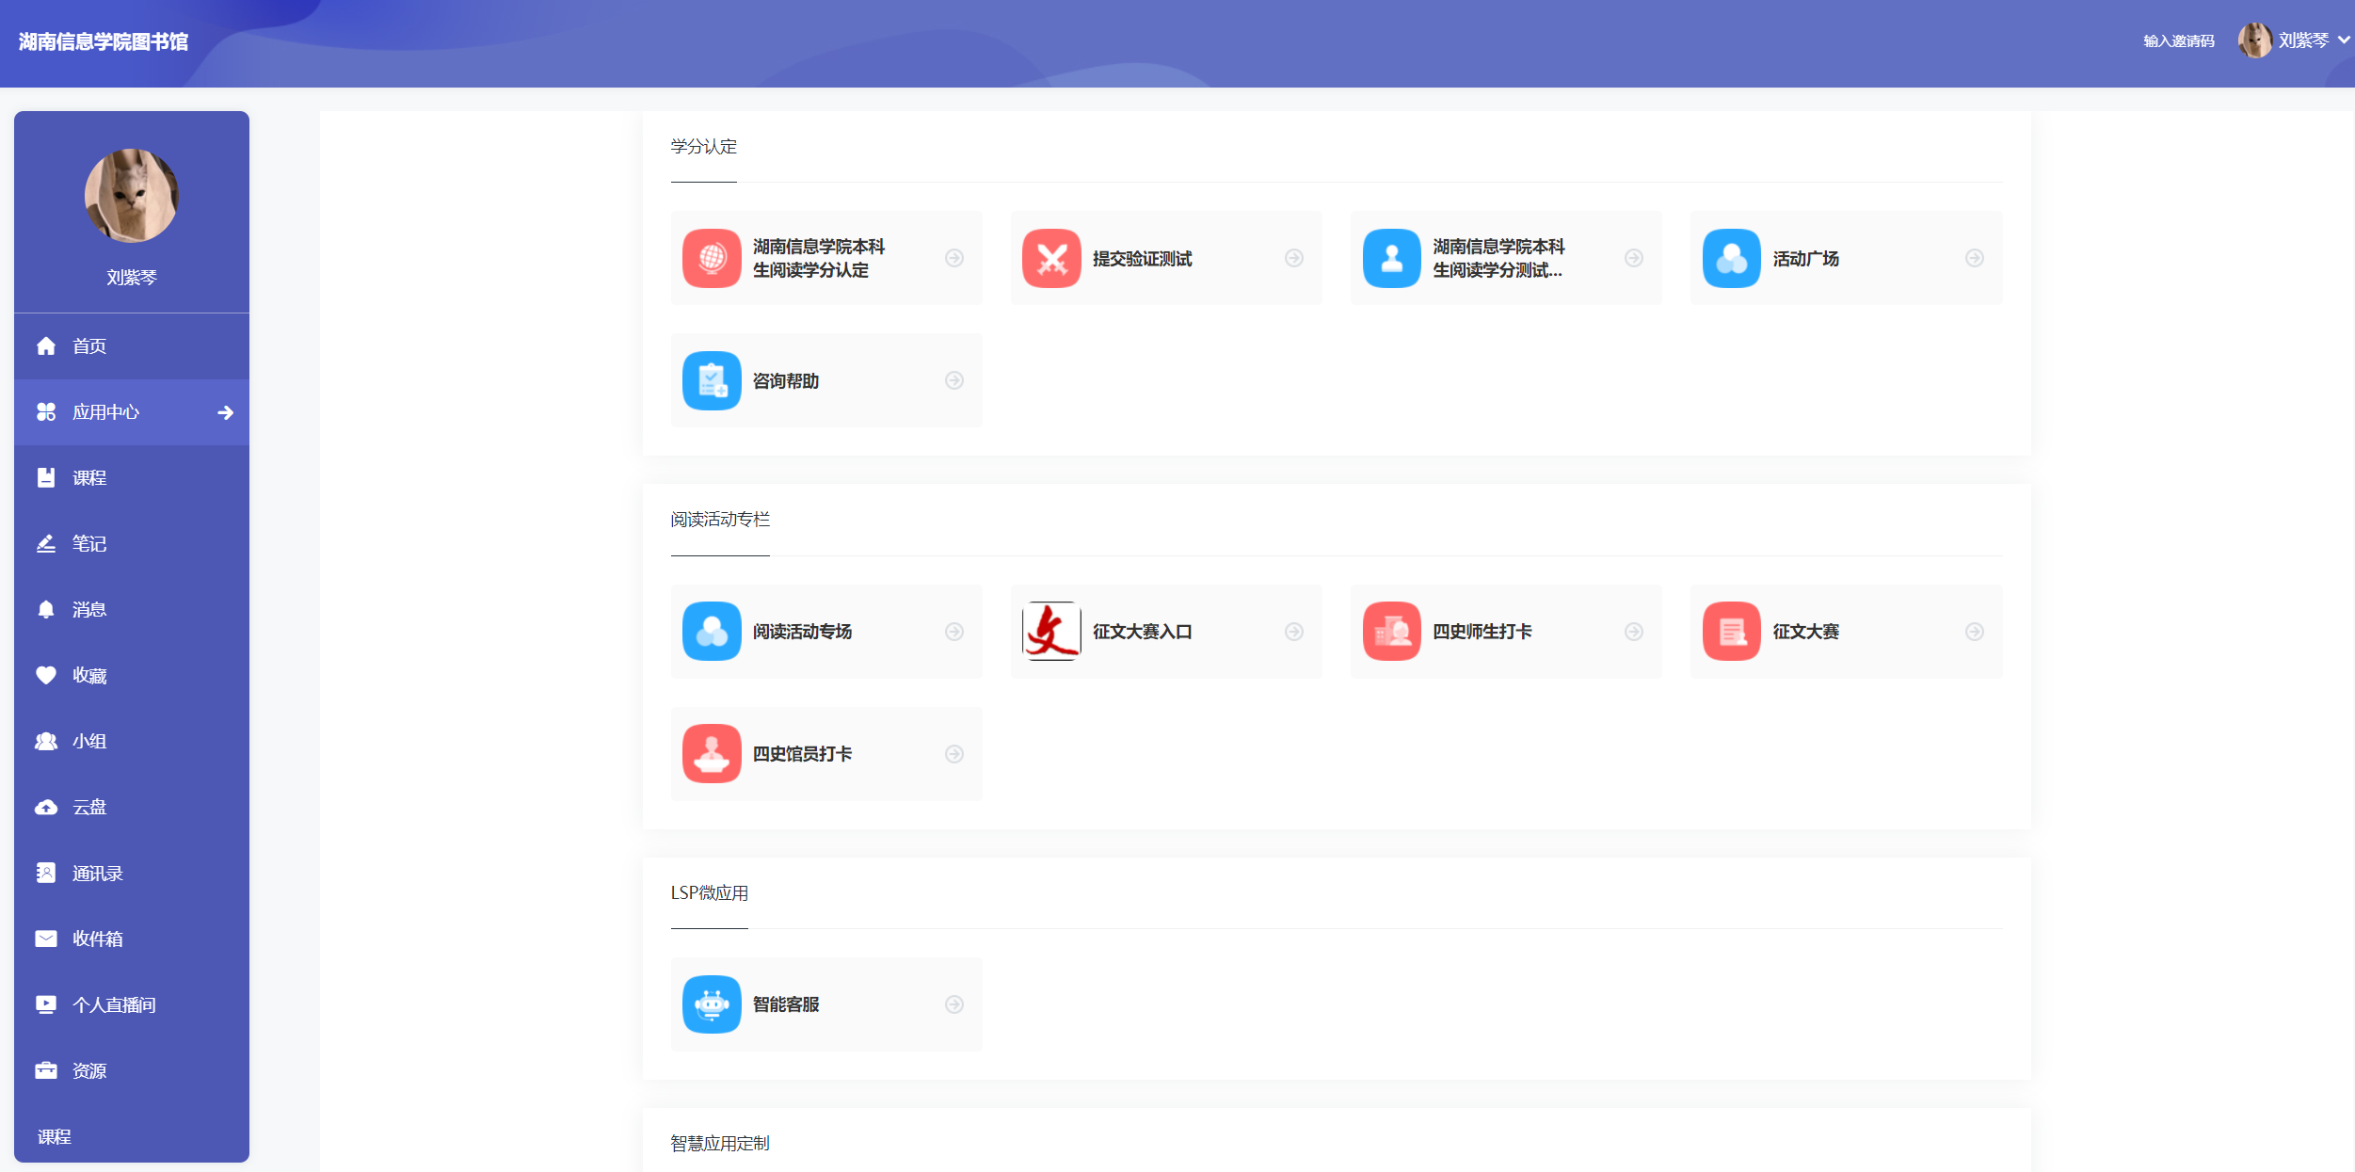The height and width of the screenshot is (1172, 2355).
Task: Click the arrow next to 应用中心
Action: [225, 412]
